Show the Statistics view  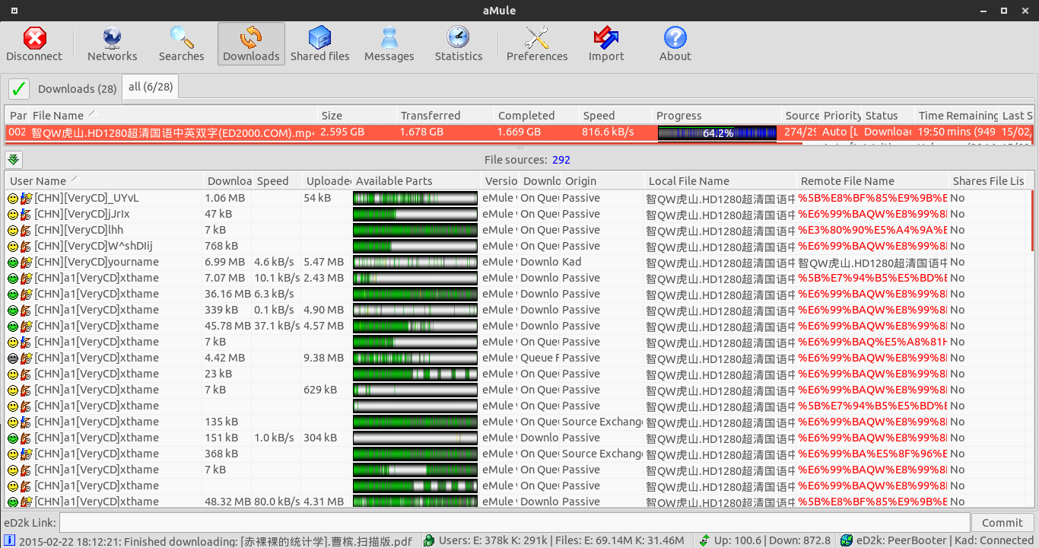point(459,44)
